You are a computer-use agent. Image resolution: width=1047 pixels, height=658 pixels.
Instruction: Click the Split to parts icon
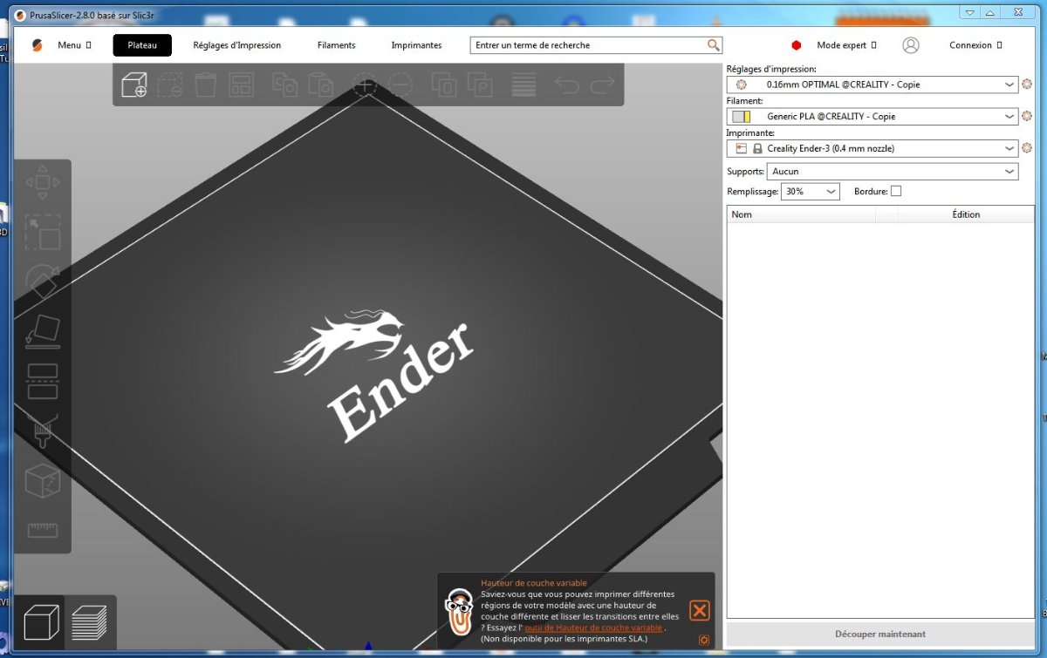[x=480, y=85]
